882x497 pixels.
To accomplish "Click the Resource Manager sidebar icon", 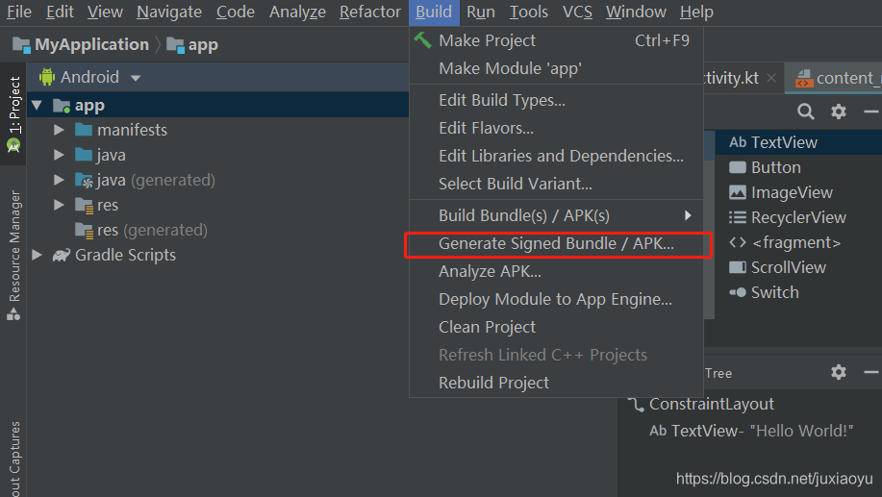I will [13, 315].
